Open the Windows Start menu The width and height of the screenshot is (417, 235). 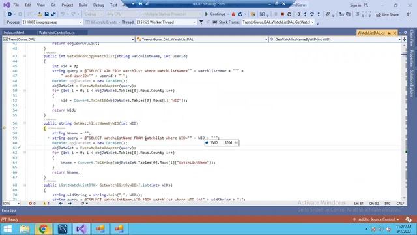pos(7,229)
